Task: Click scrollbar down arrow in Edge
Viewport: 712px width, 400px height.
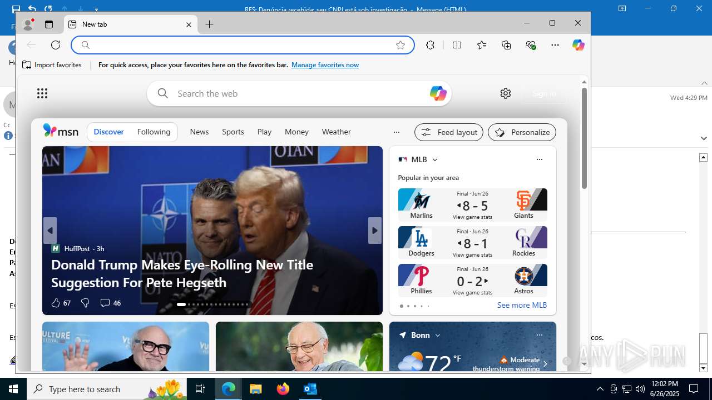Action: (584, 364)
